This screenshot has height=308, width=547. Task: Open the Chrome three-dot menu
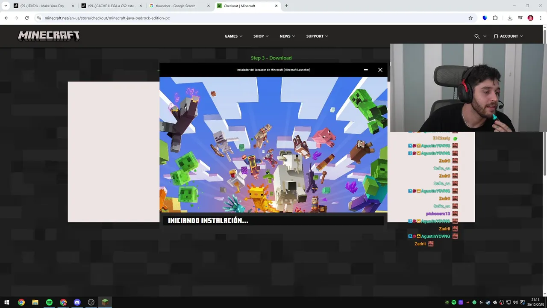[x=541, y=18]
